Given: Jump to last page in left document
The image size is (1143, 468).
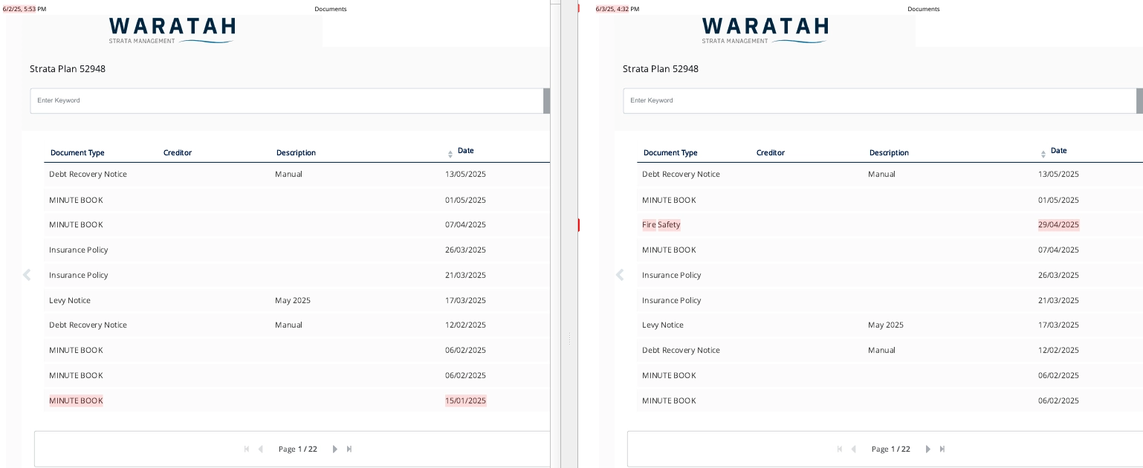Looking at the screenshot, I should [x=349, y=449].
